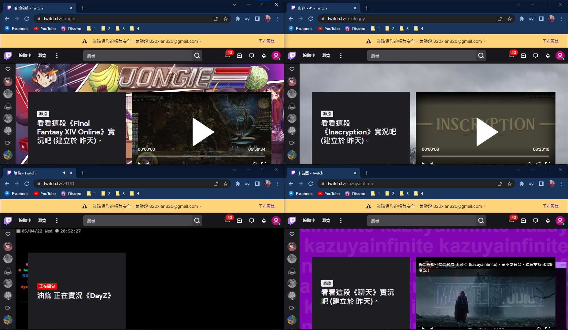Select the 山神レキ - Twitch tab
Screen dimensions: 568x330
(323, 8)
